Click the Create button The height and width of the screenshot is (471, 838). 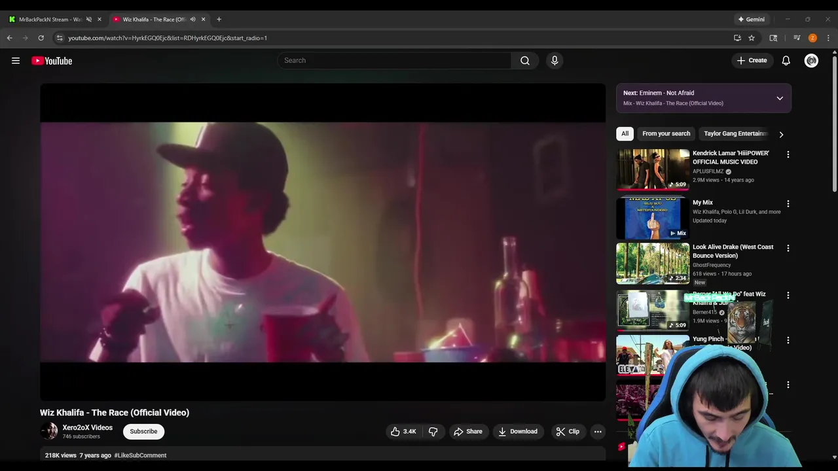(x=752, y=61)
